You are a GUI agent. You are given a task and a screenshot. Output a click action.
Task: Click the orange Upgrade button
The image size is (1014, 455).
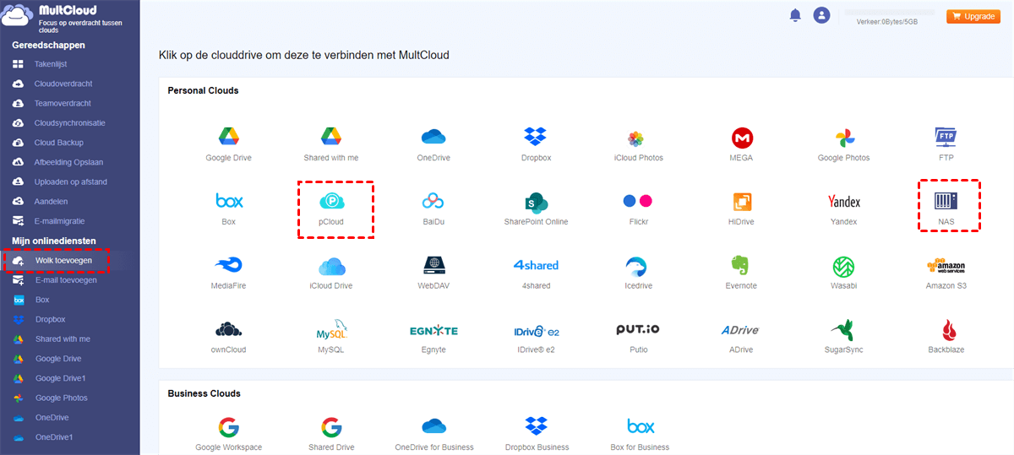coord(973,16)
